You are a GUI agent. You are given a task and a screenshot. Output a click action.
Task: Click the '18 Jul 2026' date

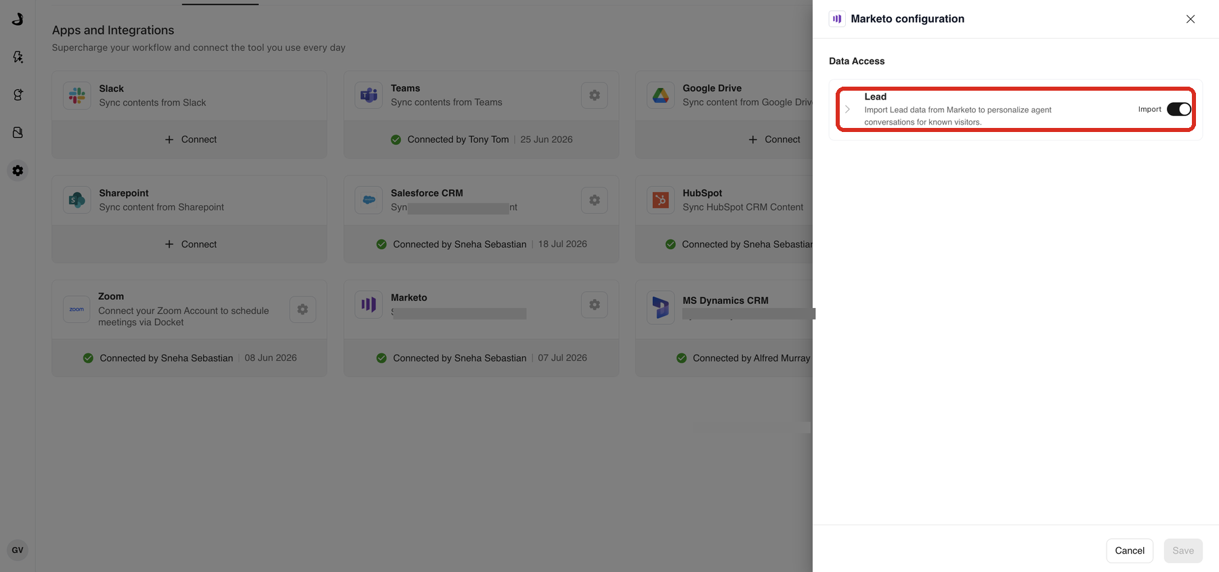coord(563,244)
